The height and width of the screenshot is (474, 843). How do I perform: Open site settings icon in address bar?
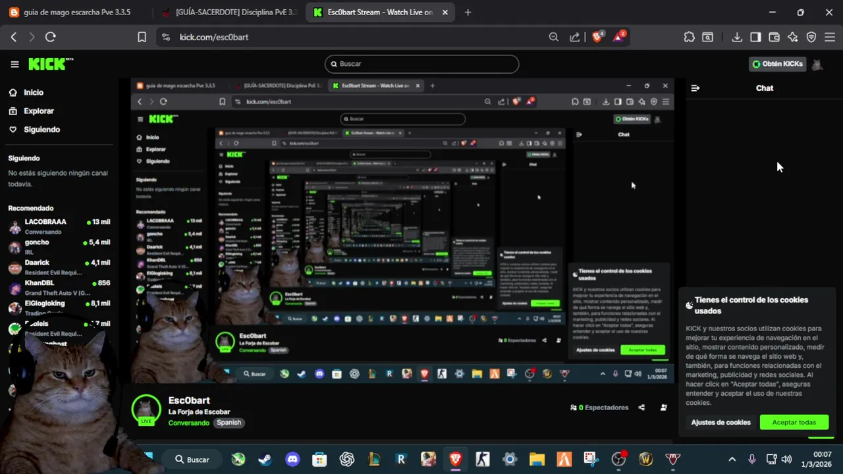[x=165, y=38]
